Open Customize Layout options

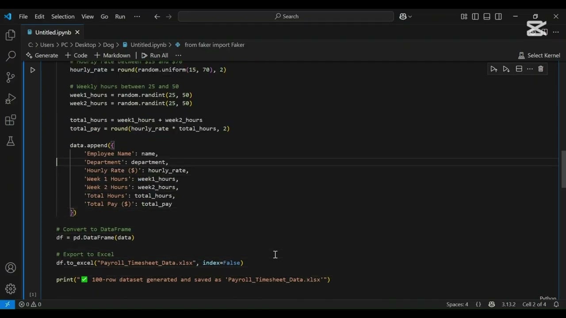[464, 16]
